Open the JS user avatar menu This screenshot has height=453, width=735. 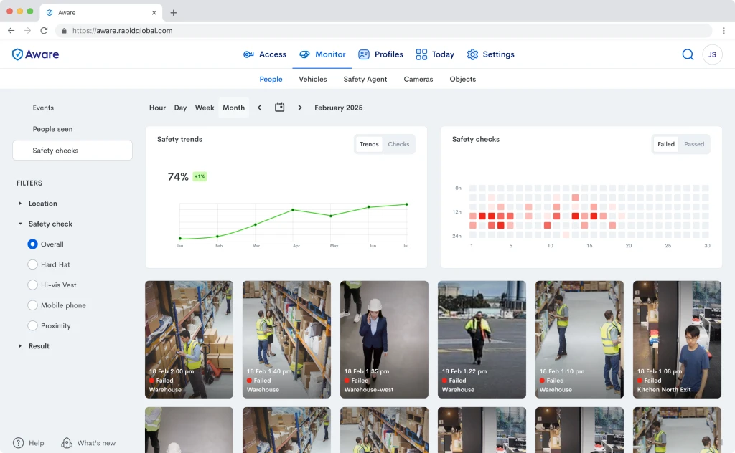[712, 54]
